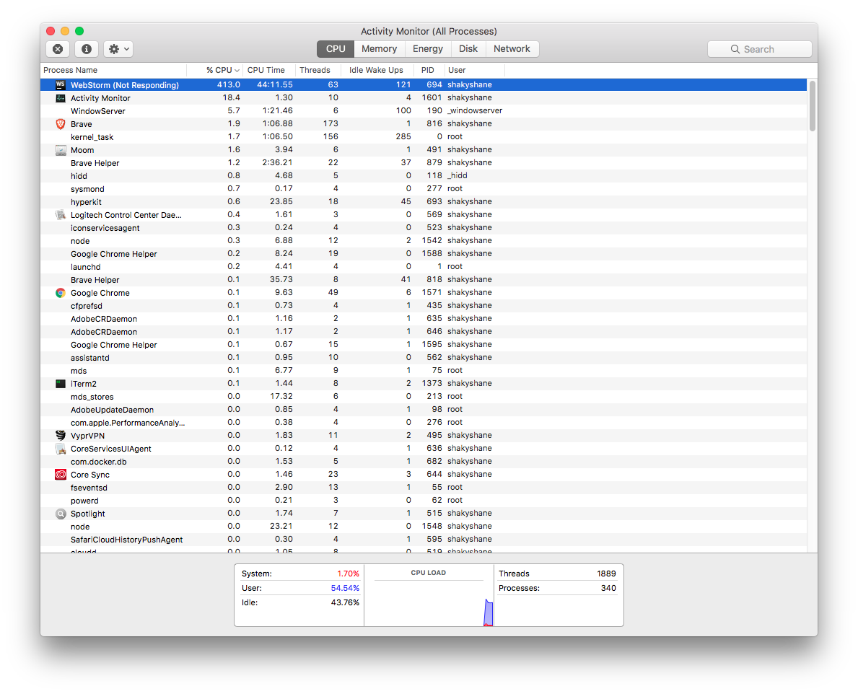The height and width of the screenshot is (694, 858).
Task: Sort by CPU Time column header
Action: (268, 70)
